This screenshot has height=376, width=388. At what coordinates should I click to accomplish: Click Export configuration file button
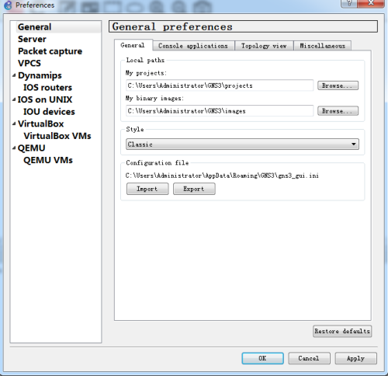coord(194,189)
